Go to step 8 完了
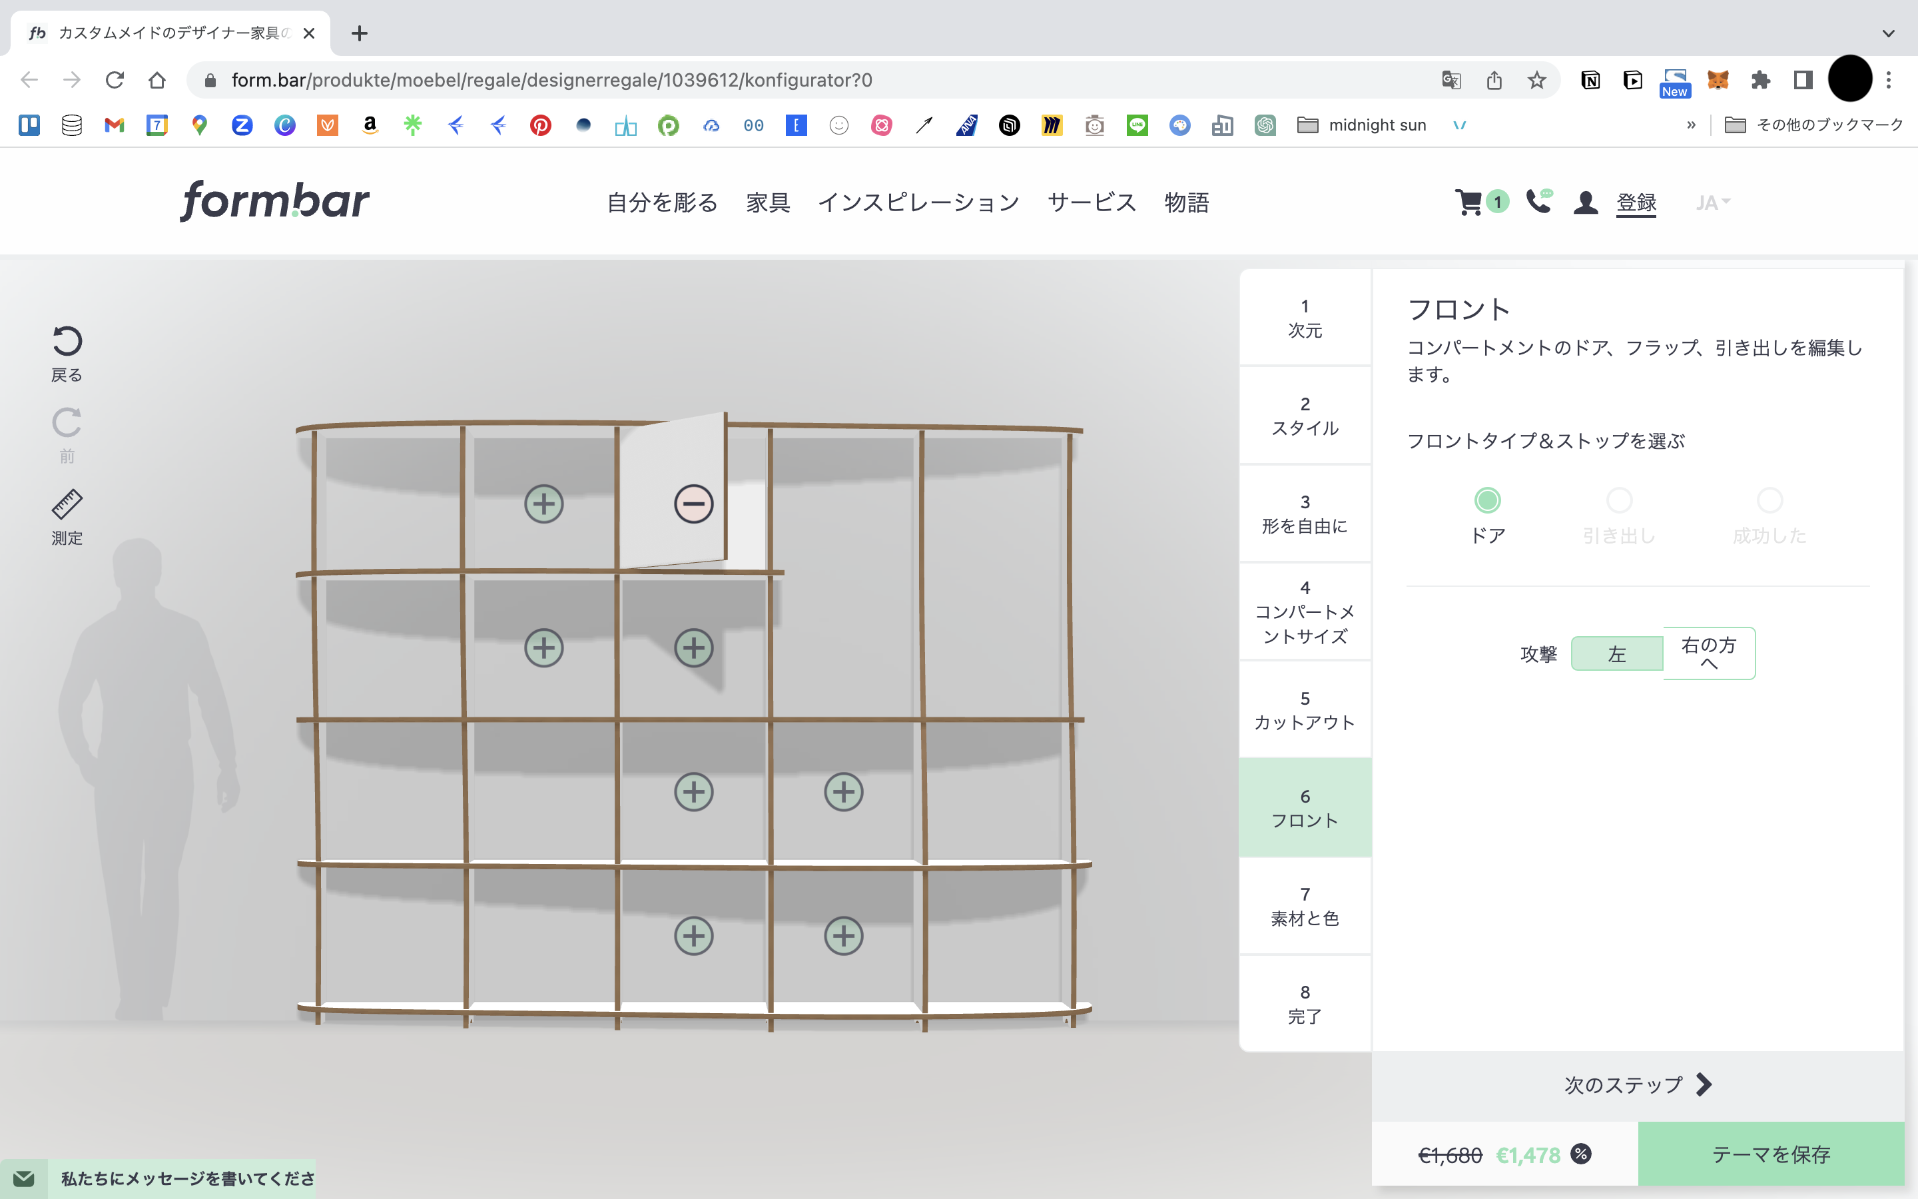Image resolution: width=1918 pixels, height=1199 pixels. point(1305,1003)
